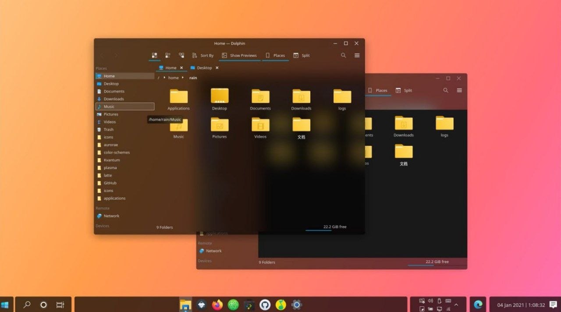The height and width of the screenshot is (312, 561).
Task: Toggle Show Previews in toolbar
Action: pyautogui.click(x=239, y=56)
